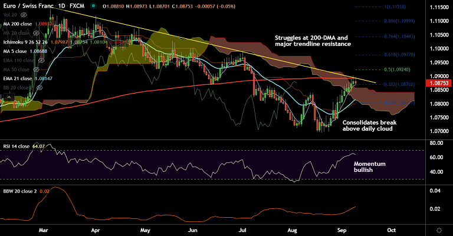Click the MA 5 value 1.08688
Image resolution: width=453 pixels, height=236 pixels.
pos(38,51)
